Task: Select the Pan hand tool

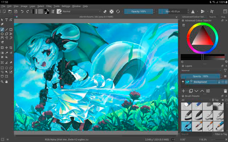Action: pos(7,82)
